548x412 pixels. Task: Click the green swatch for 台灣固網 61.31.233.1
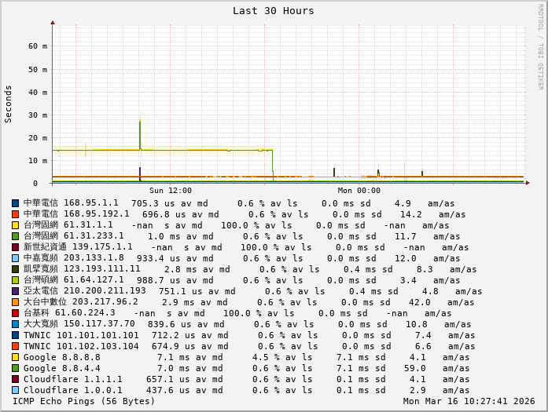[x=15, y=236]
